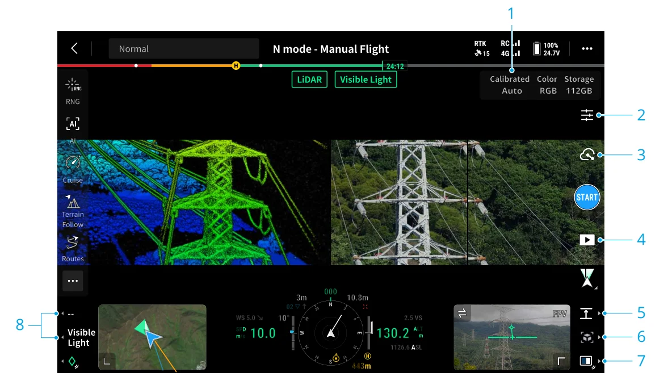Open the 3D point cloud view icon
This screenshot has height=389, width=668.
coord(586,336)
